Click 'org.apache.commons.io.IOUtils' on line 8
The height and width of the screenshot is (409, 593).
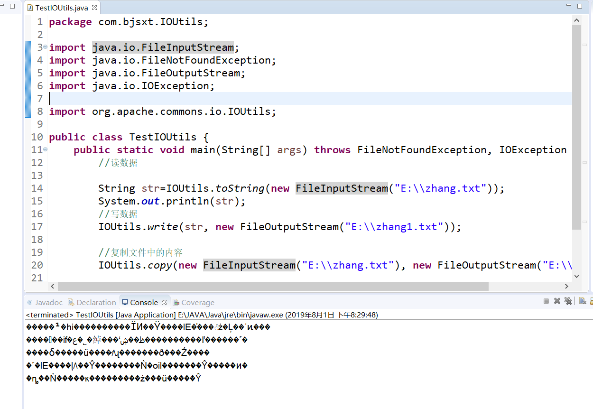click(x=181, y=112)
